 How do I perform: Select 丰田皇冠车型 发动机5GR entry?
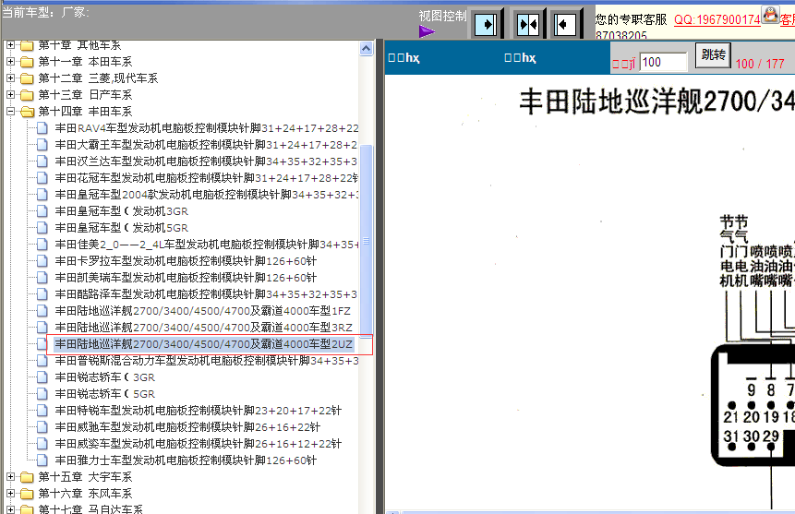pos(122,228)
